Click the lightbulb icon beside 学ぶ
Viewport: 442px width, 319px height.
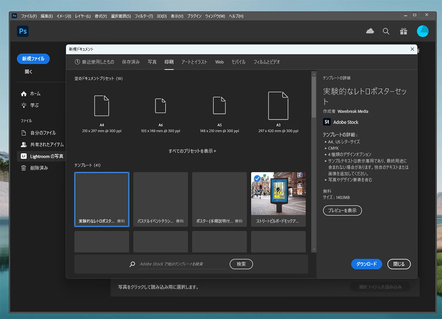click(24, 106)
